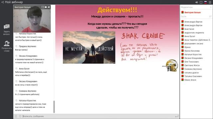213x119 pixels.
Task: Click Предана Акуленко name in chat
Action: (27, 46)
